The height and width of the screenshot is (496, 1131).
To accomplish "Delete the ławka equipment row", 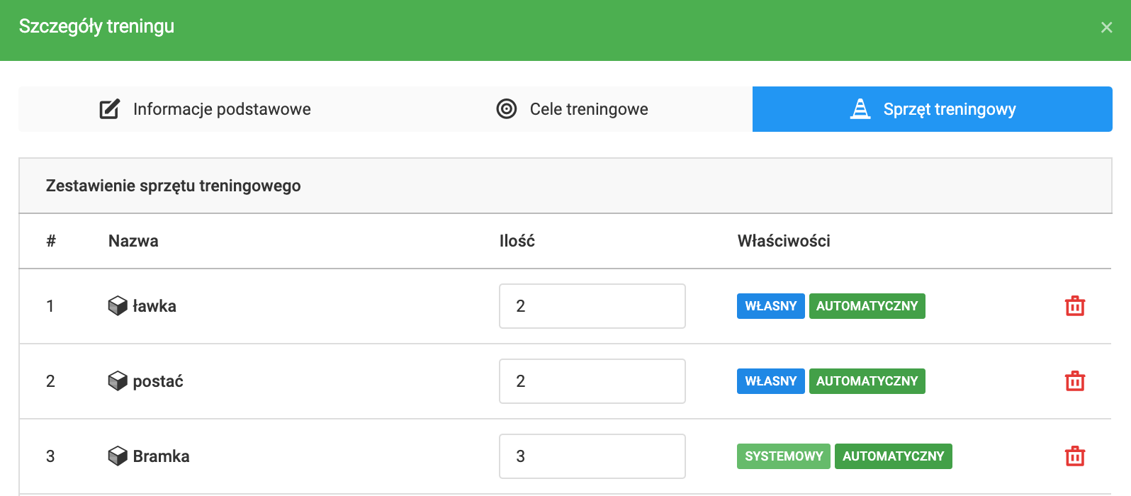I will pos(1074,306).
